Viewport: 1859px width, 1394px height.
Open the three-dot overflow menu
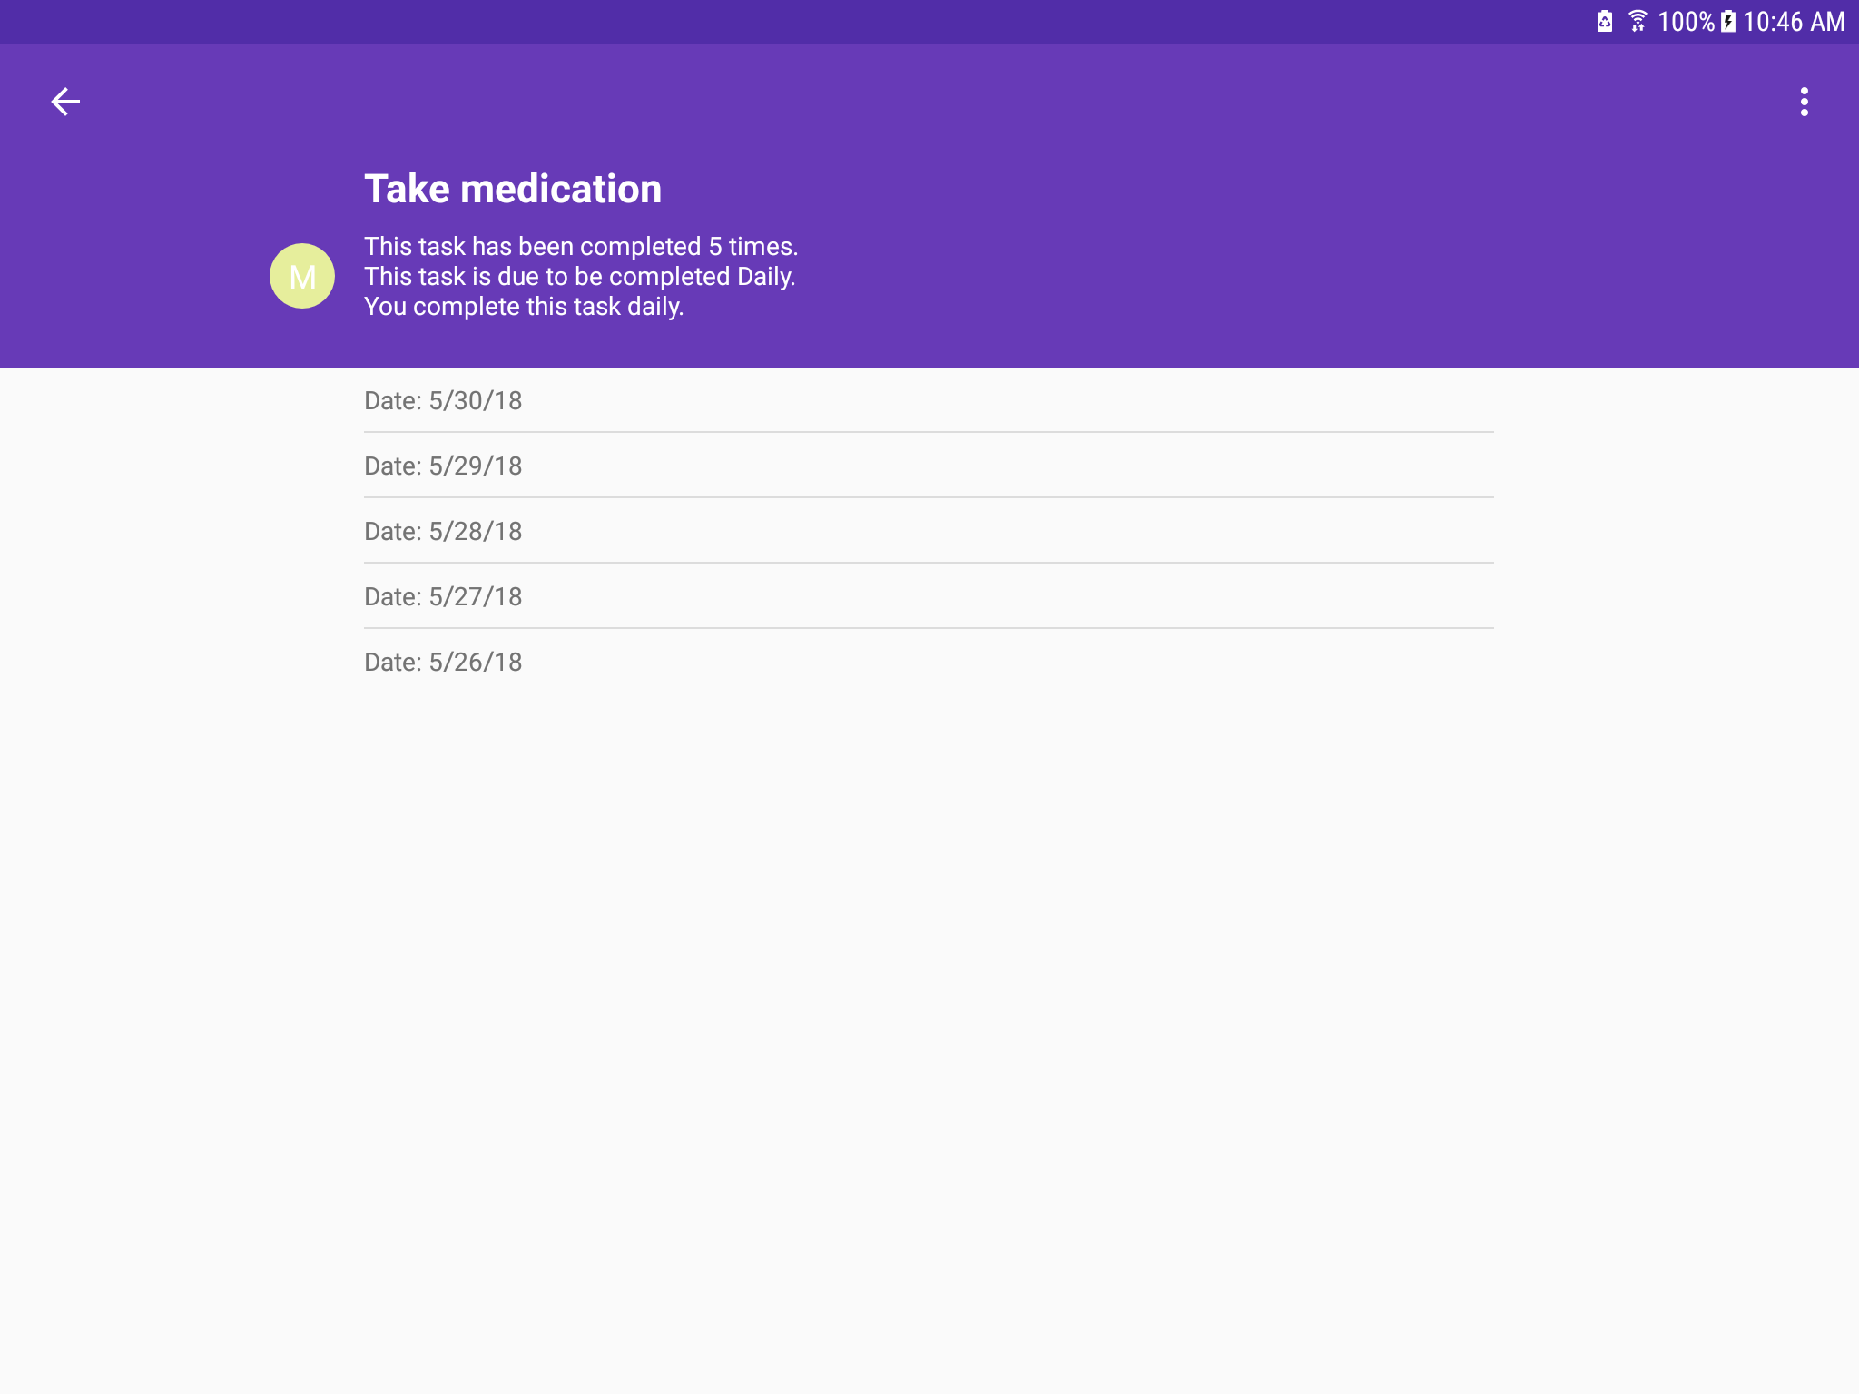pos(1804,102)
